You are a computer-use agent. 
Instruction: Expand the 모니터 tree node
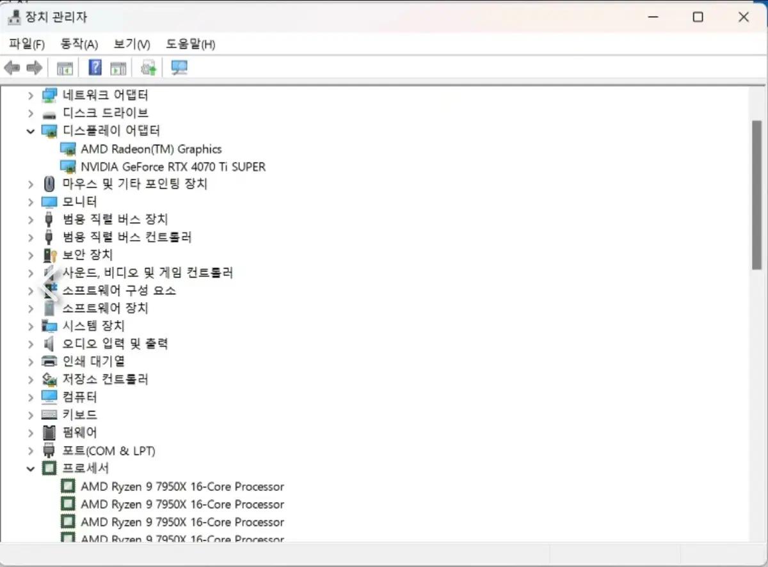(30, 201)
